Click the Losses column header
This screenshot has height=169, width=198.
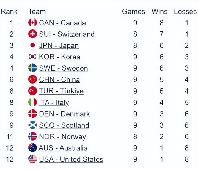185,11
